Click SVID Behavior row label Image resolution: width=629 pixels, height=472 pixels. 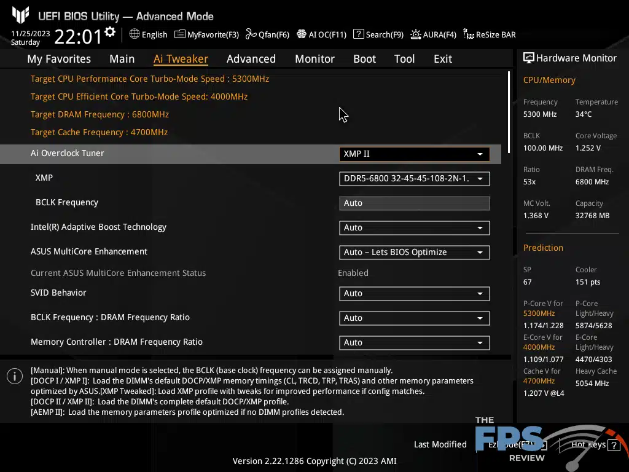[58, 293]
